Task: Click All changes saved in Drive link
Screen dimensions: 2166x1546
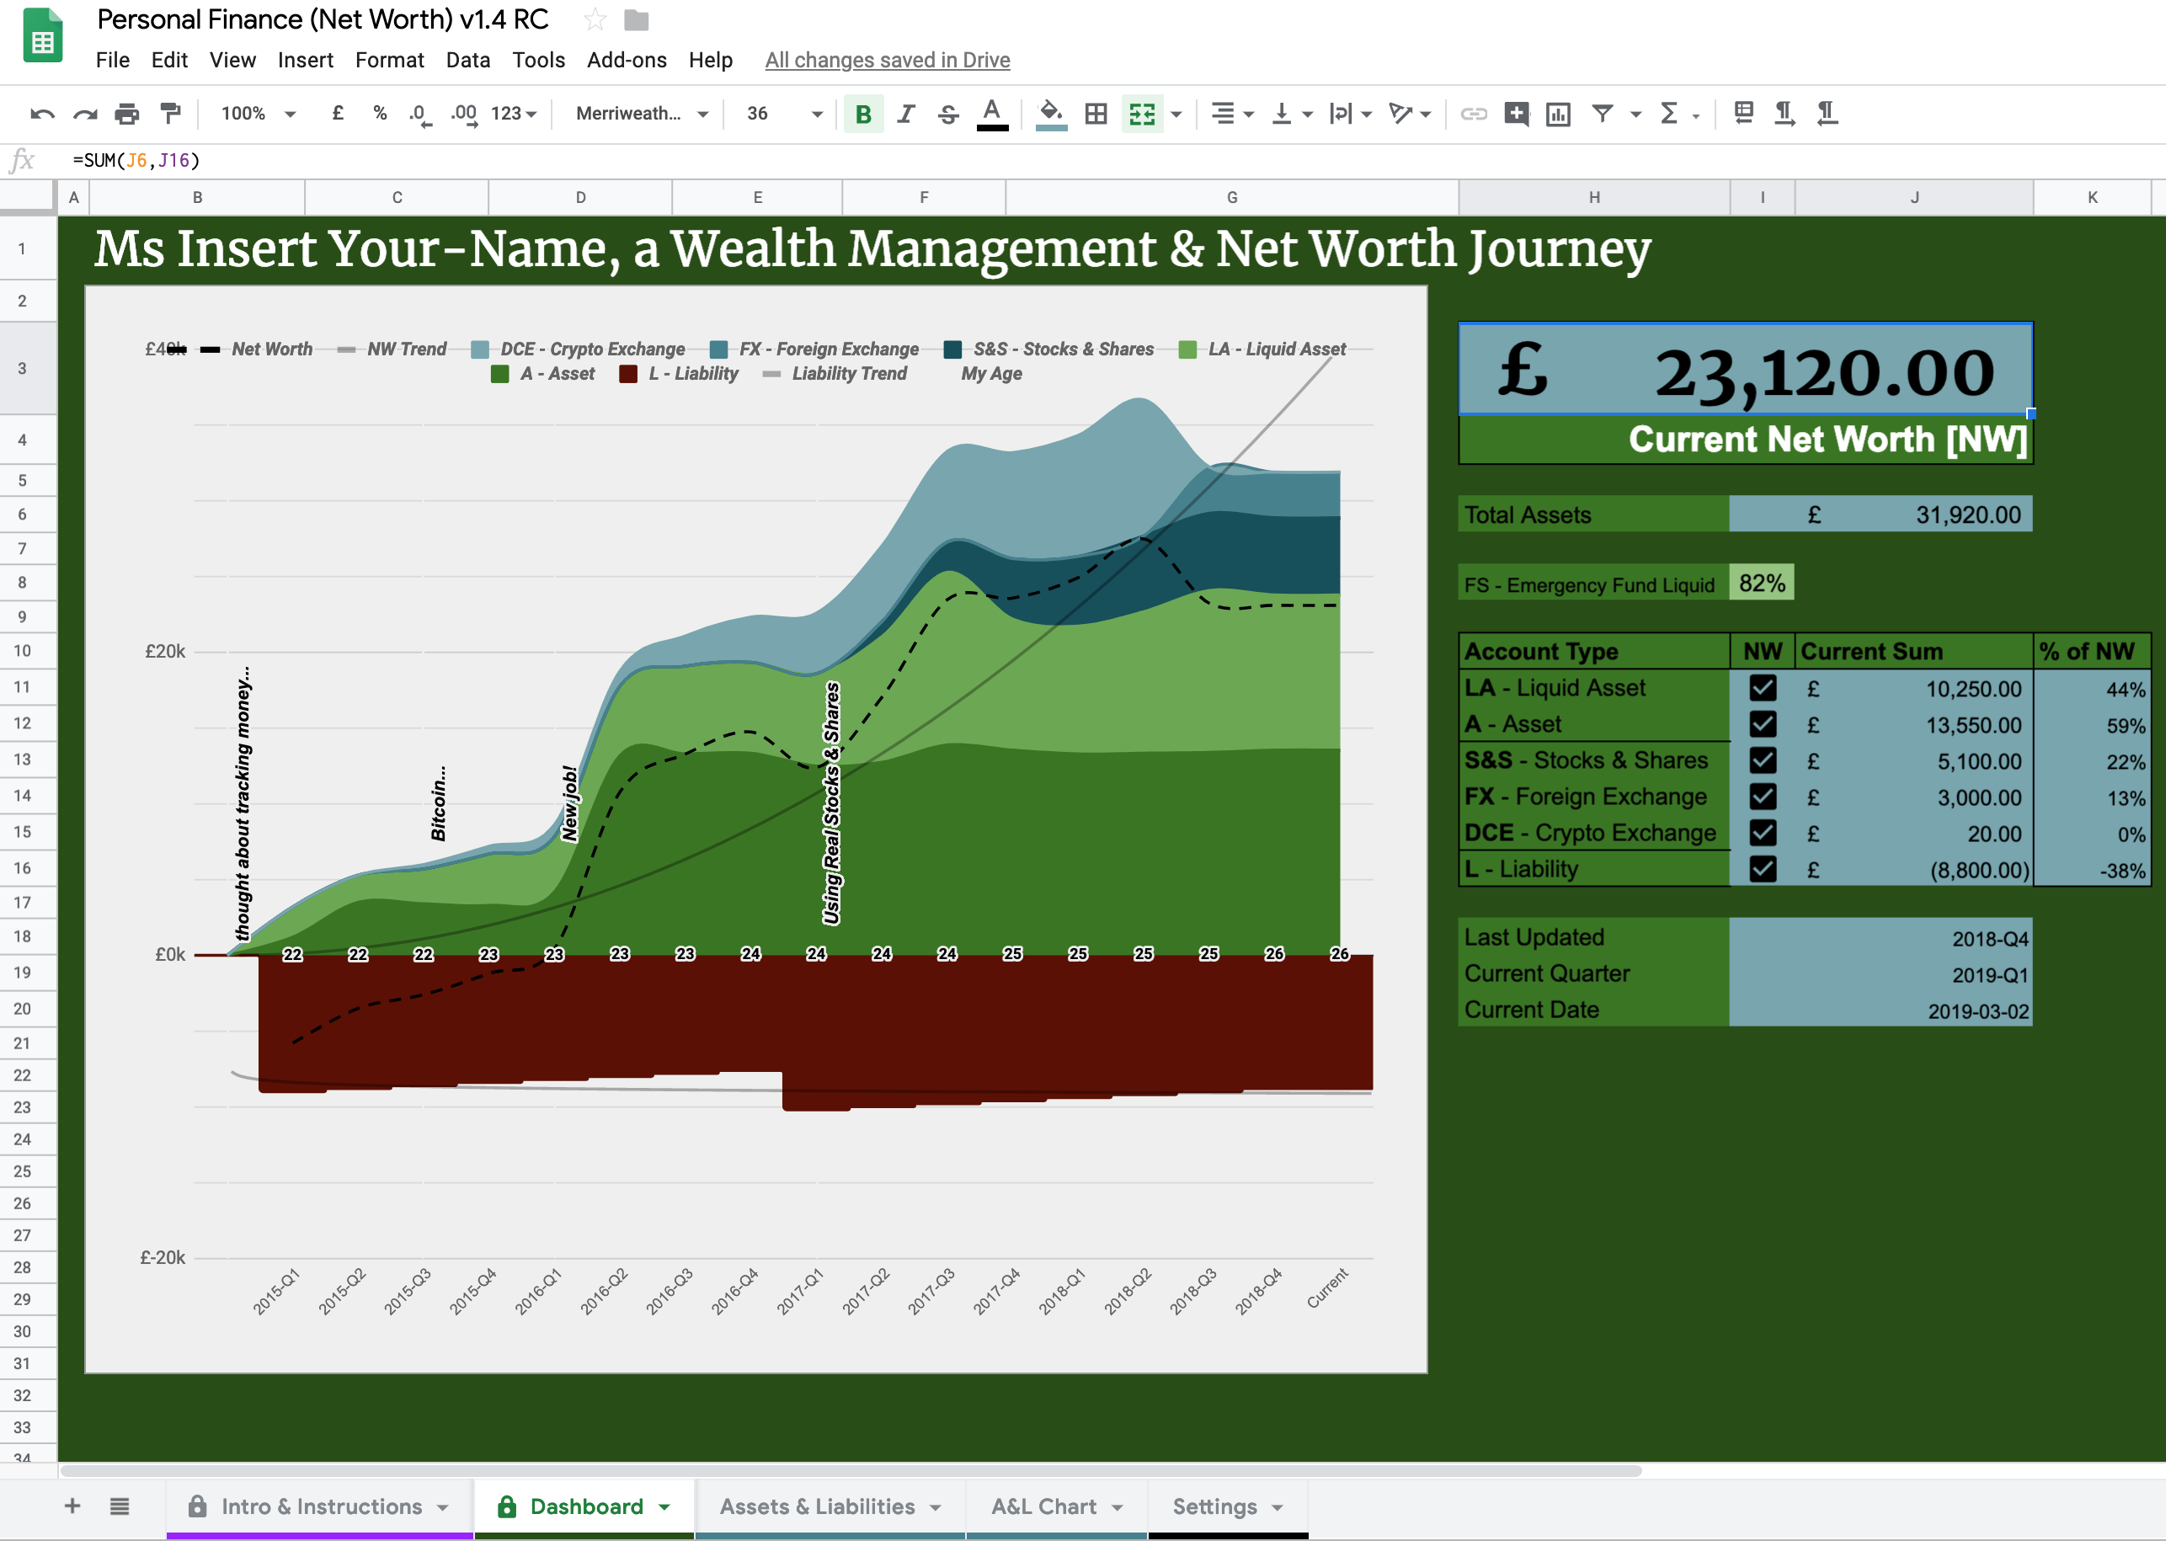Action: (x=887, y=60)
